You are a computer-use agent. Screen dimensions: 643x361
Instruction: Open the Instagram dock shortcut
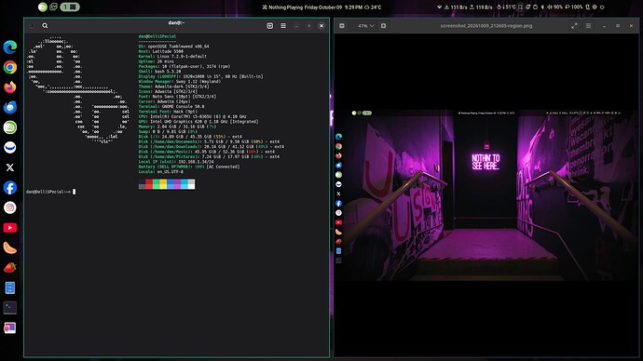point(10,207)
